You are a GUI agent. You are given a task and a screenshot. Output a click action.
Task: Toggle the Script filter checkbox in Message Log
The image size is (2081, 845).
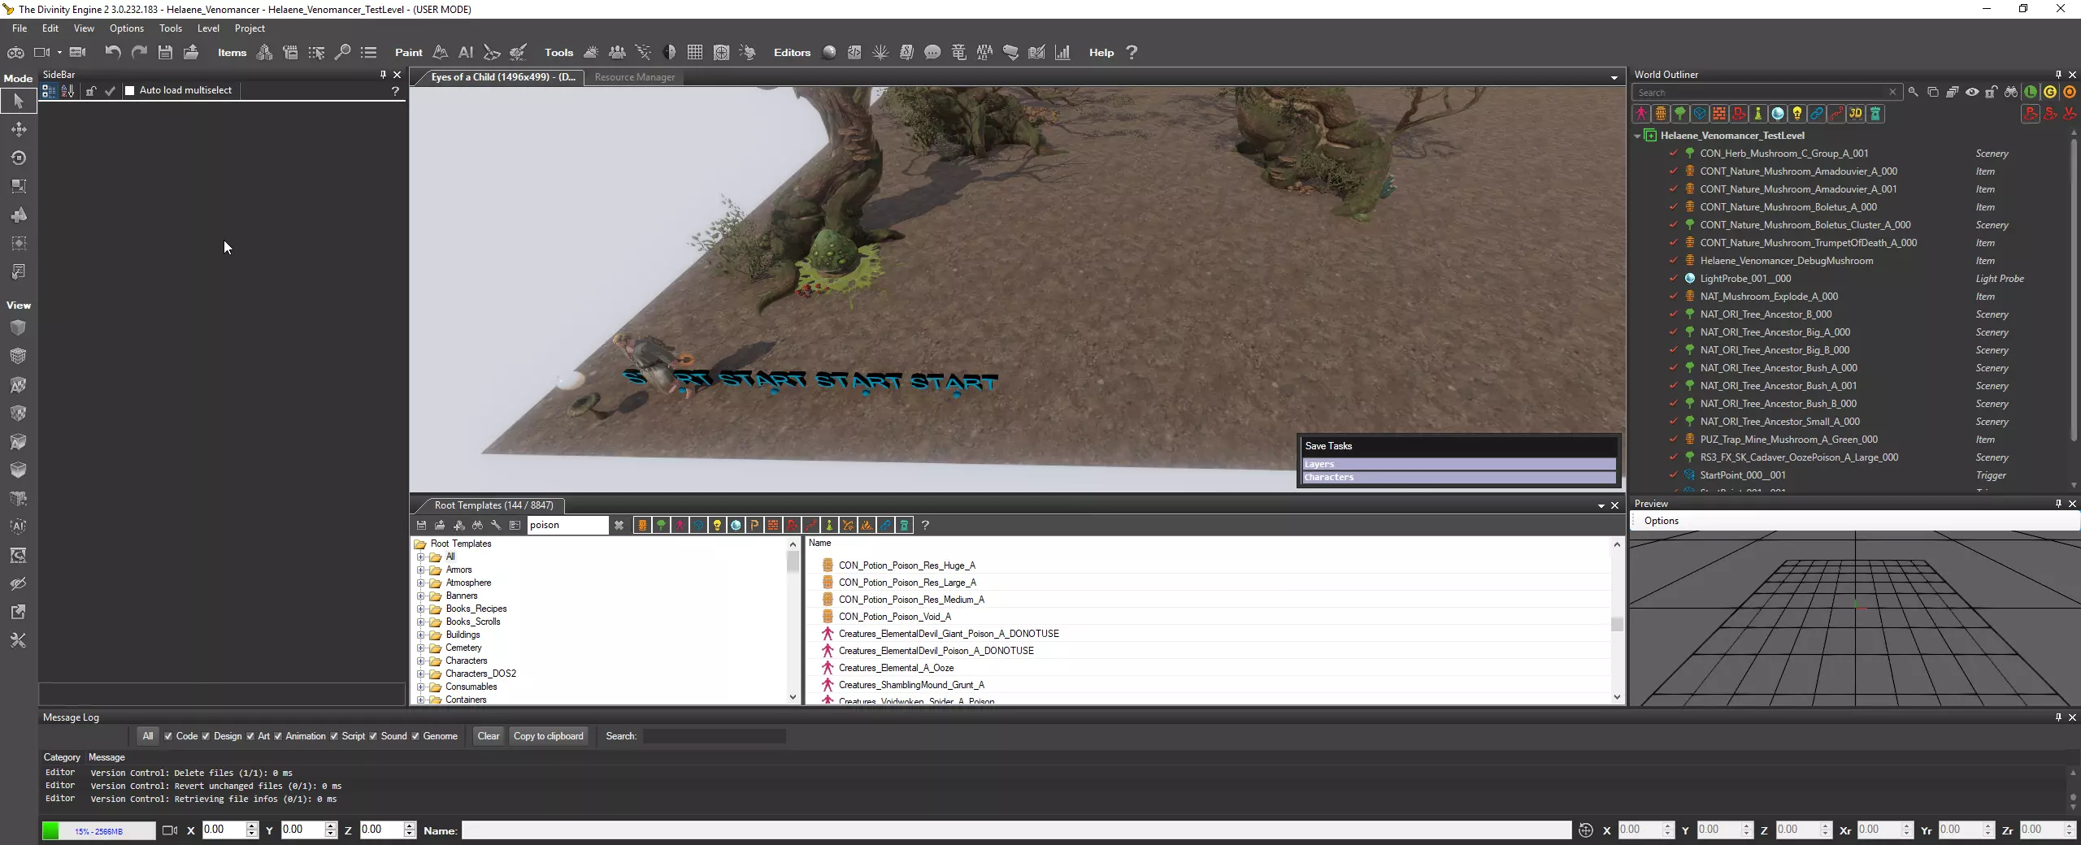click(334, 736)
